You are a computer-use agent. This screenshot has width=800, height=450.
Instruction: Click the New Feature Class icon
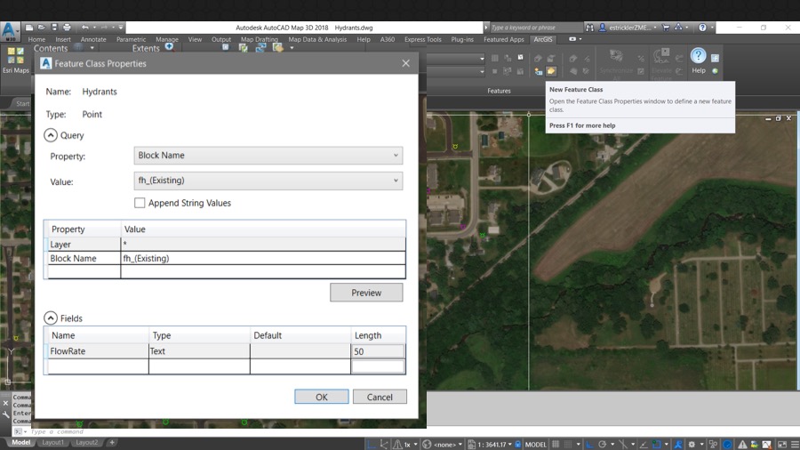551,71
